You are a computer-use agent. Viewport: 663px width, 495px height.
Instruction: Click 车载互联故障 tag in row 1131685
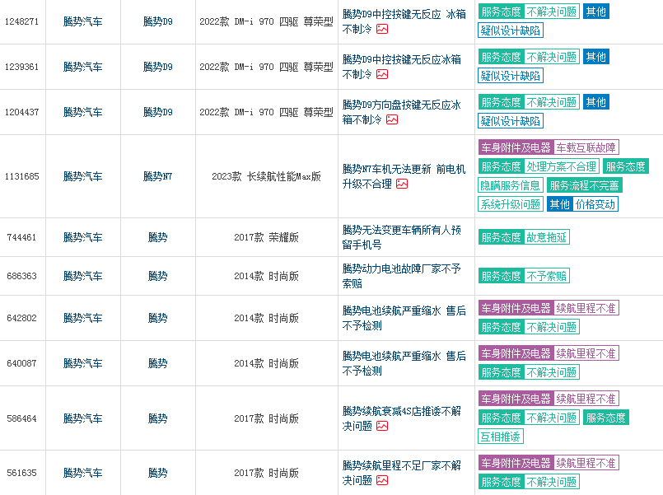[586, 147]
